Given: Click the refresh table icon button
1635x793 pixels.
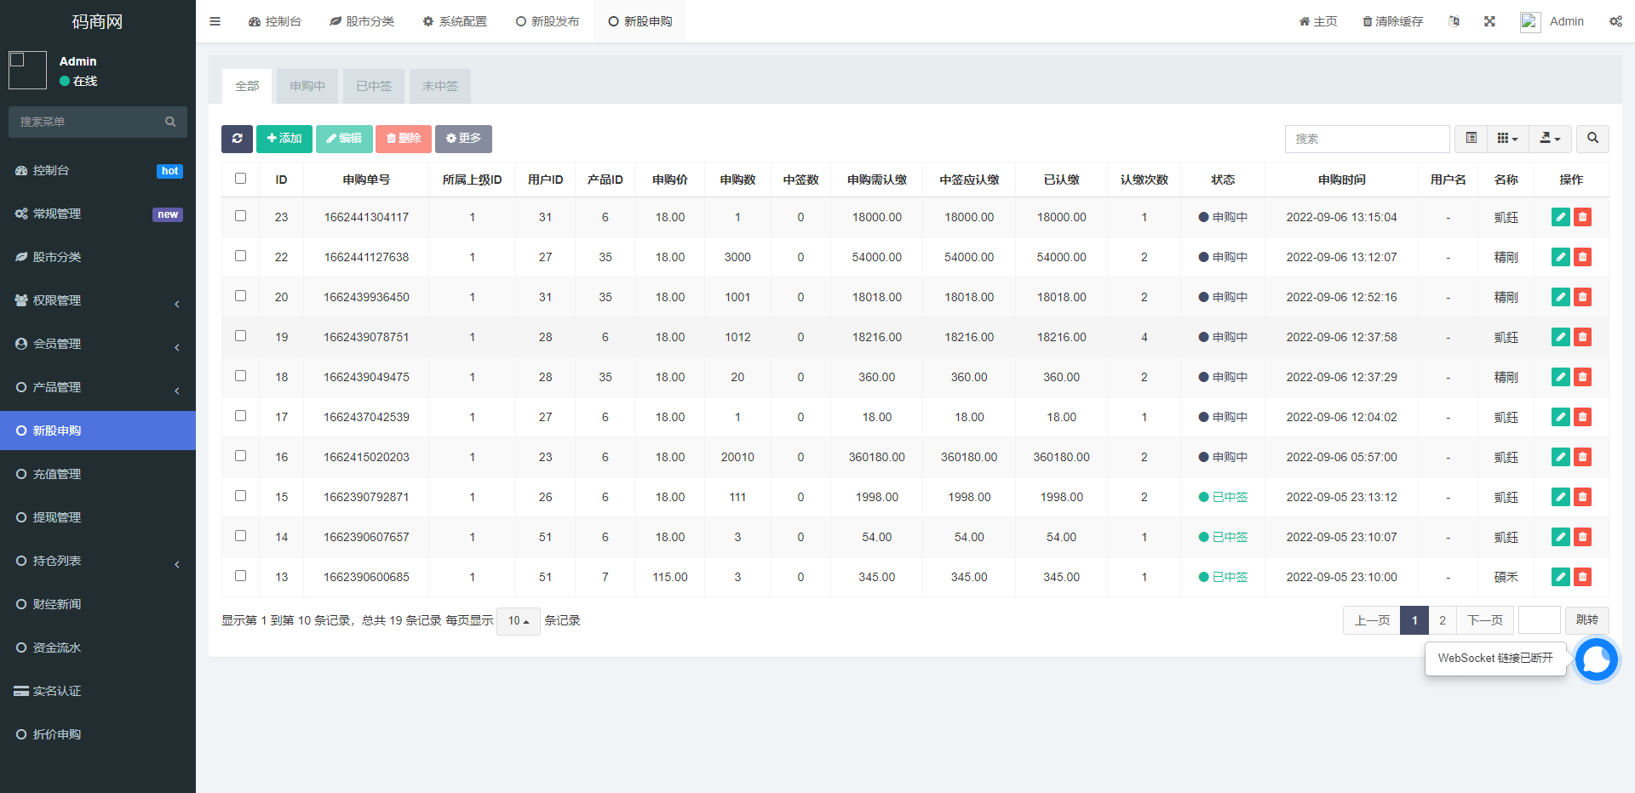Looking at the screenshot, I should tap(237, 139).
